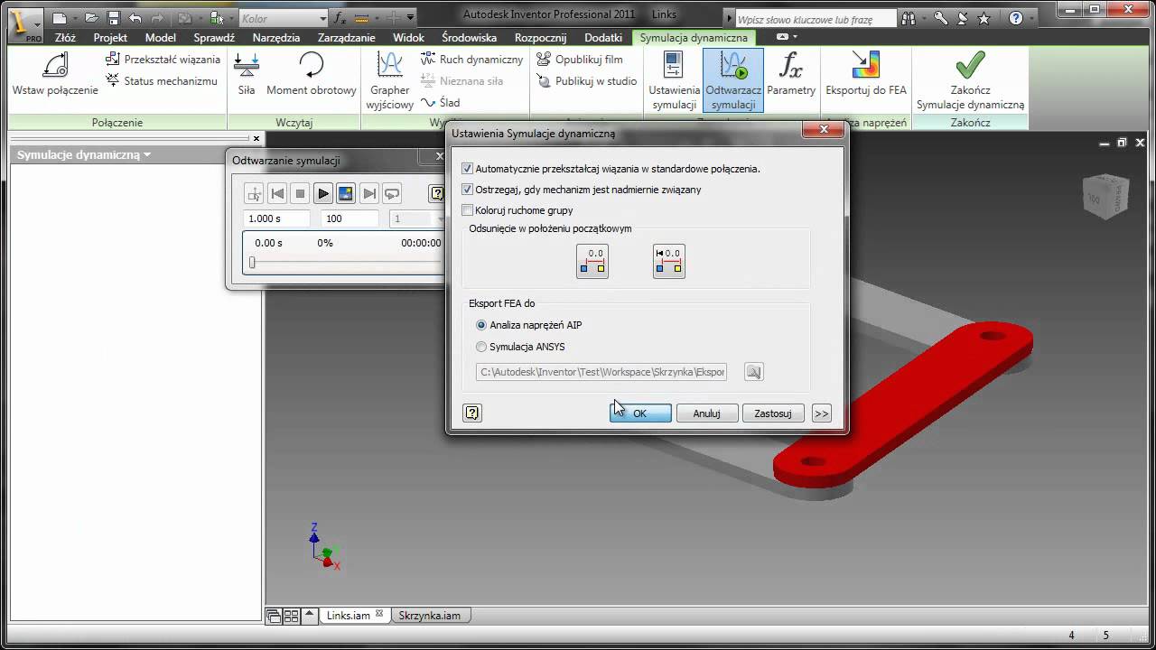Click Zakończ Symulacje dynamiczną checkmark
The height and width of the screenshot is (650, 1156).
click(970, 80)
